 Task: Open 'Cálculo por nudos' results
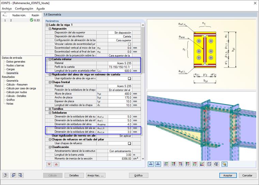(16, 92)
